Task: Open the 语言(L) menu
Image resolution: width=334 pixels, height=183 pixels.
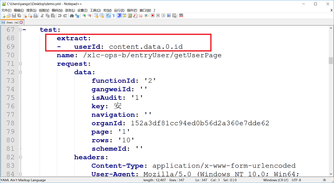Action: [70, 10]
